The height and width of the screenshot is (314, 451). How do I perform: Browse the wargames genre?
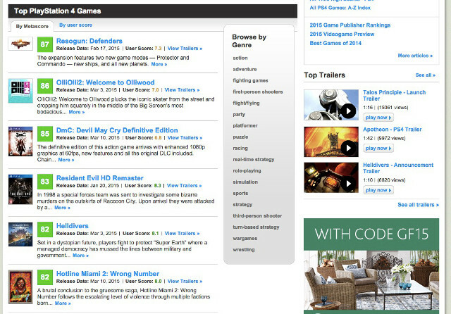pos(245,238)
